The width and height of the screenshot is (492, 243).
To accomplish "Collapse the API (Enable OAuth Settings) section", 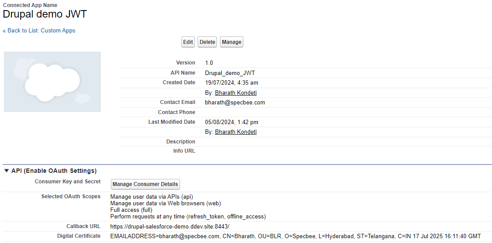I will coord(7,171).
